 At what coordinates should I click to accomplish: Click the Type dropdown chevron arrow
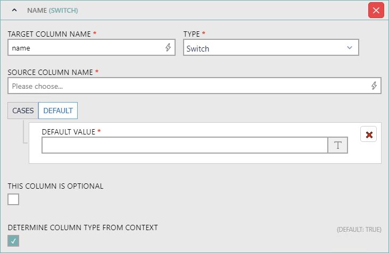click(x=350, y=48)
